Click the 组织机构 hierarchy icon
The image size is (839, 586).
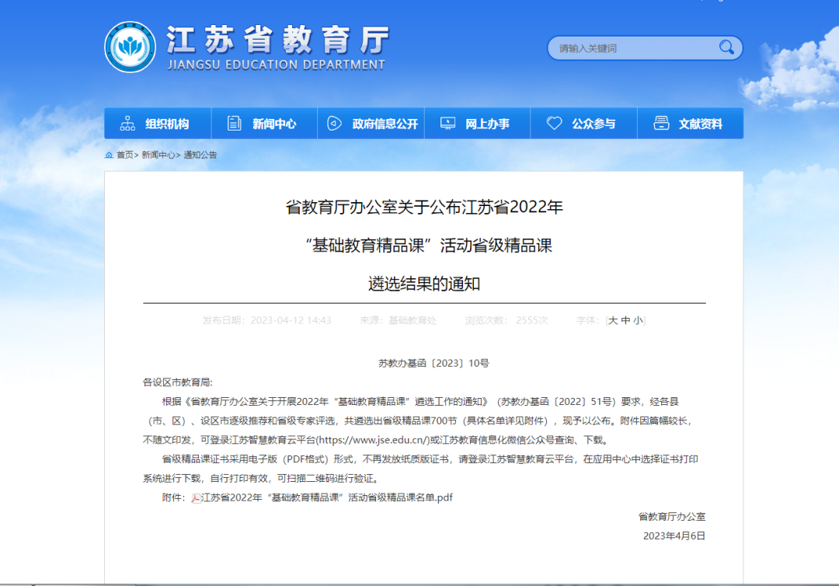(127, 123)
